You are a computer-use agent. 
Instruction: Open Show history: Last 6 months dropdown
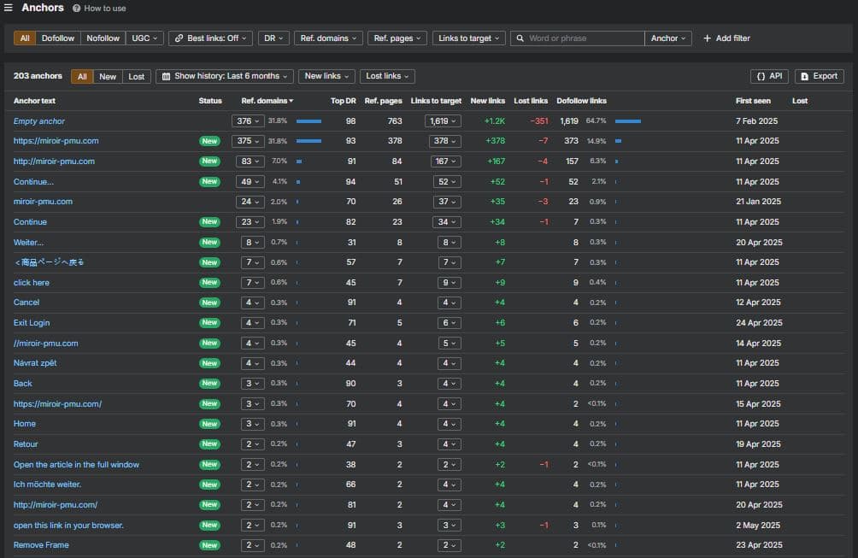[x=225, y=76]
